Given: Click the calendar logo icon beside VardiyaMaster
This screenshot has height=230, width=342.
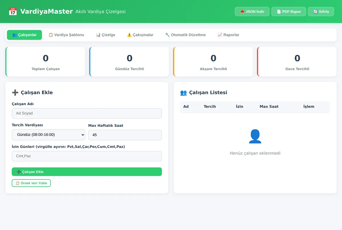Looking at the screenshot, I should point(13,11).
